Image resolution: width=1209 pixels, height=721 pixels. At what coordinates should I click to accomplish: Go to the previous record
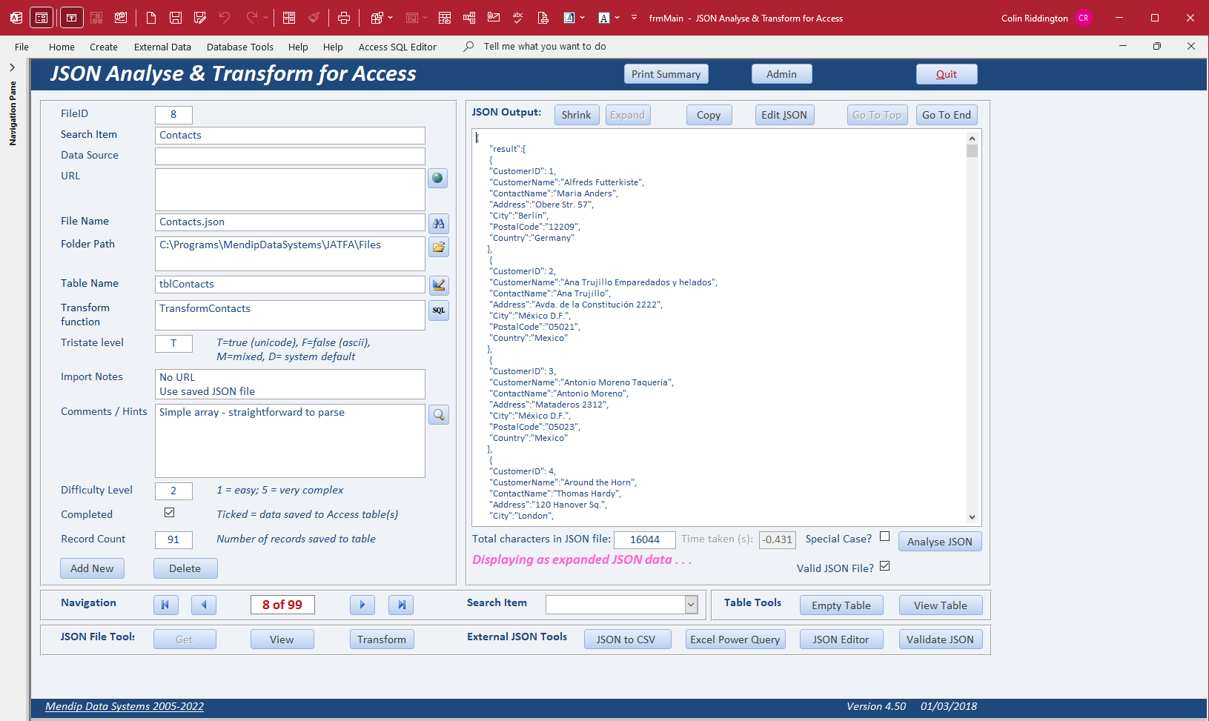click(204, 605)
